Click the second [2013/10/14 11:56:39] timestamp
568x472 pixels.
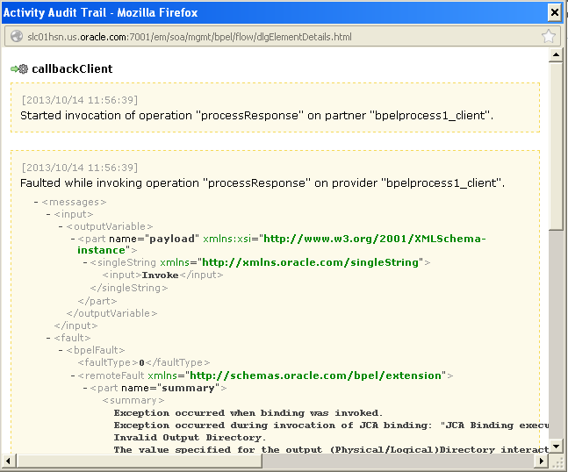click(80, 168)
